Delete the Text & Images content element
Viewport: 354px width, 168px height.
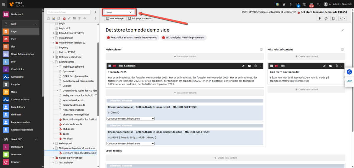coord(255,66)
